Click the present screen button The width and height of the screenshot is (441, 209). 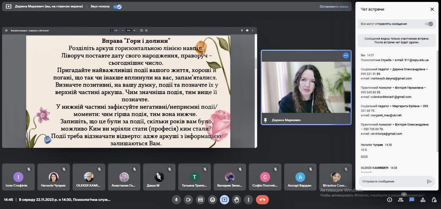pyautogui.click(x=224, y=200)
